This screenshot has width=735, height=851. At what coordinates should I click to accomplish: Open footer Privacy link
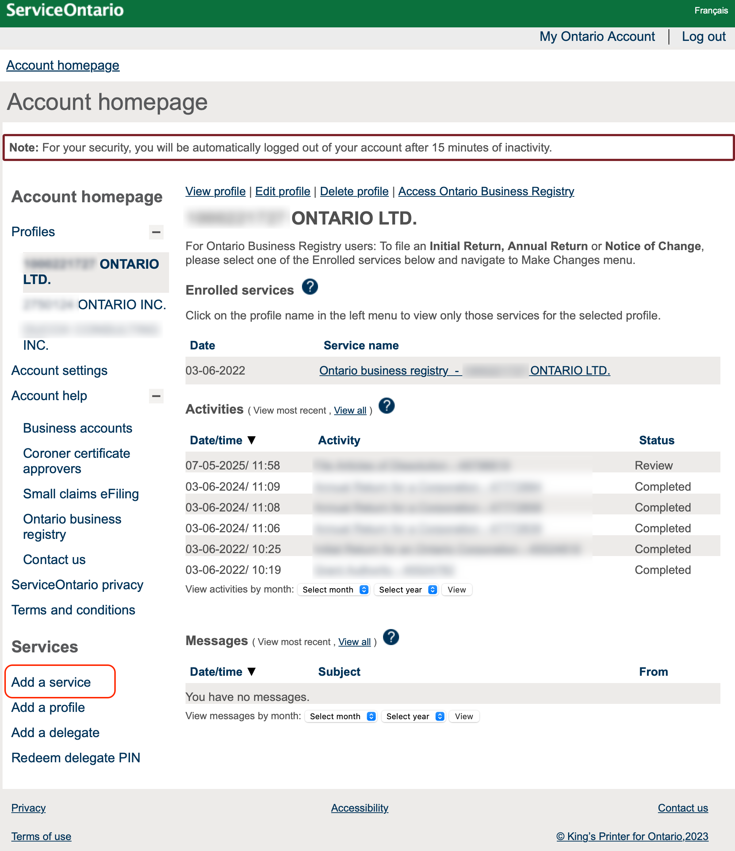28,808
